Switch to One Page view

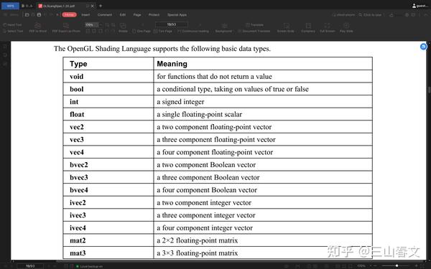142,31
